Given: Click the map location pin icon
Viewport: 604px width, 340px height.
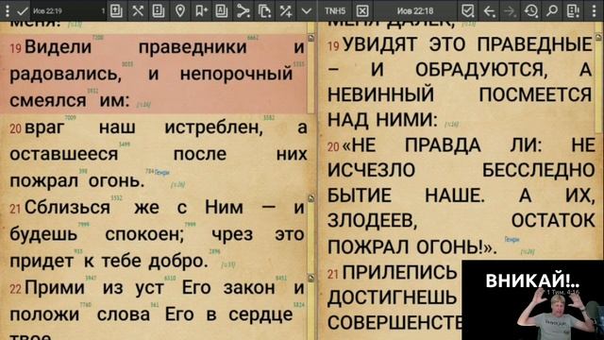Looking at the screenshot, I should click(x=180, y=10).
